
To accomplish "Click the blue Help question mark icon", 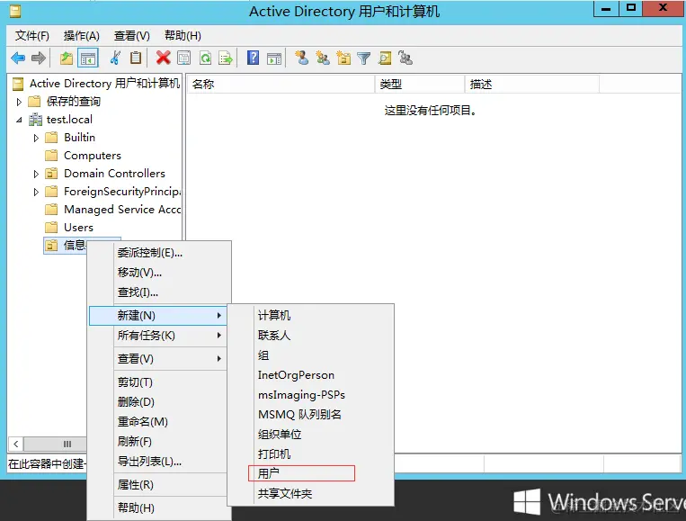I will 253,58.
